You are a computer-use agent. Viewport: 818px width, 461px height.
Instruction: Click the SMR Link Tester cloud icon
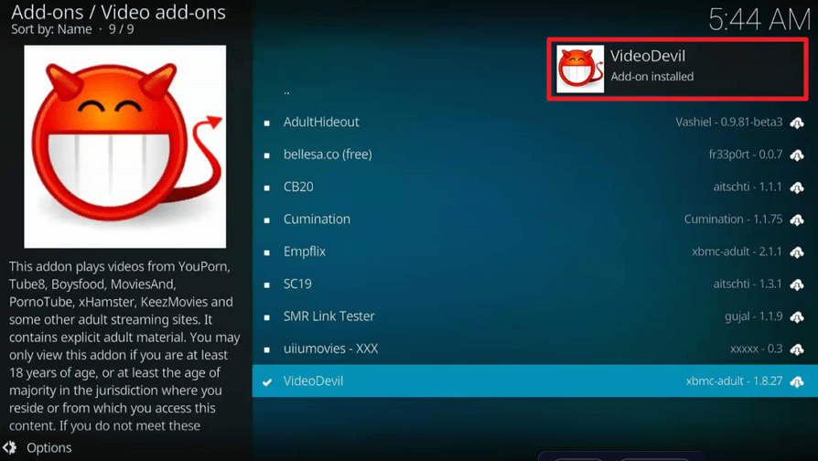[797, 317]
